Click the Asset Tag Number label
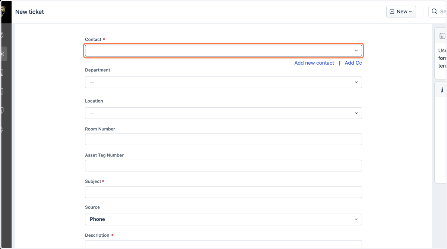This screenshot has height=249, width=447. coord(104,155)
